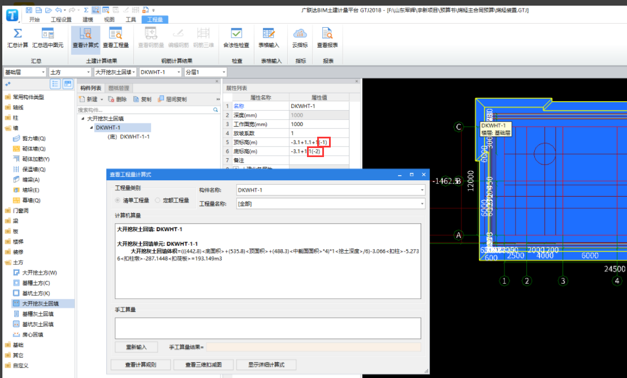Select 墙垛(E) in the navigation tree

click(31, 190)
